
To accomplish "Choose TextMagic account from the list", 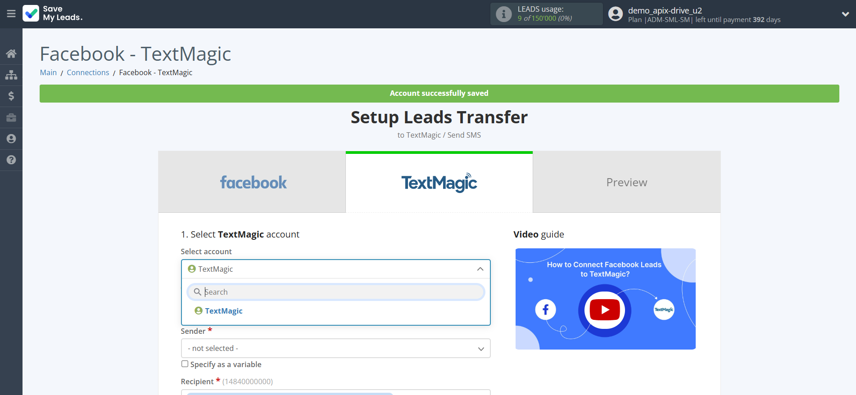I will (x=223, y=311).
